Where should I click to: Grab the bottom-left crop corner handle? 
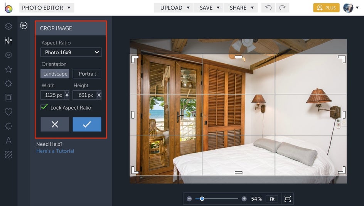tap(135, 170)
